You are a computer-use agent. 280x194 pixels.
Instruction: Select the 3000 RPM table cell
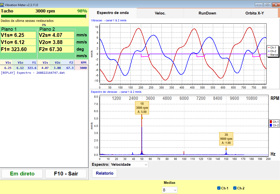point(81,68)
